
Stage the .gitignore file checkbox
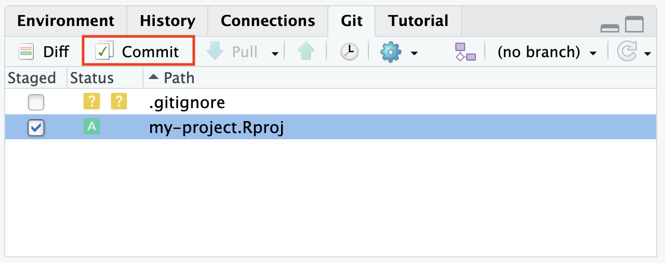36,103
